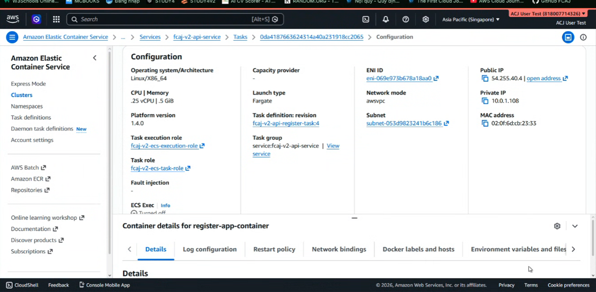The image size is (596, 292).
Task: Switch to Environment variables and files tab
Action: pos(518,249)
